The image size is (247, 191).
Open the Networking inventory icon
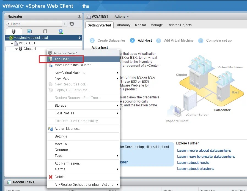pyautogui.click(x=61, y=31)
